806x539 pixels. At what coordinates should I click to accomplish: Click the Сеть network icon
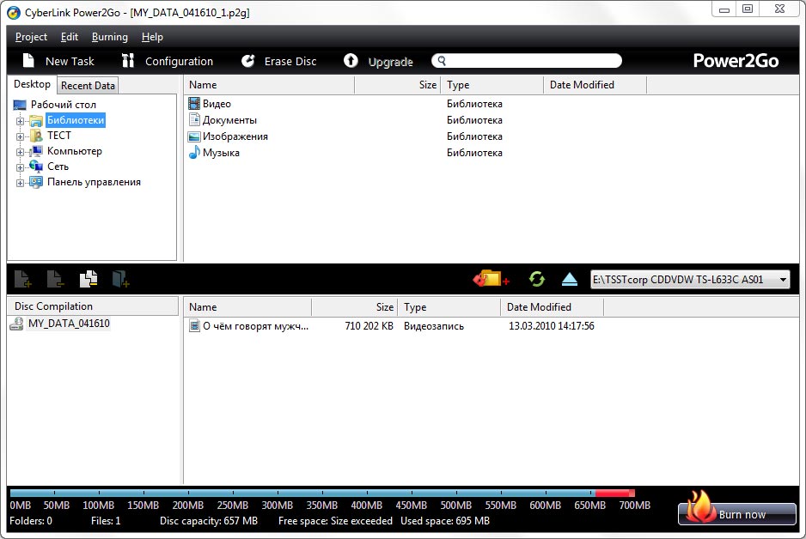coord(36,167)
